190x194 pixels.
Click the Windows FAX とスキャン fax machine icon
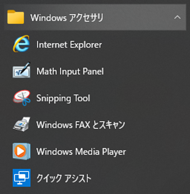[x=22, y=124]
